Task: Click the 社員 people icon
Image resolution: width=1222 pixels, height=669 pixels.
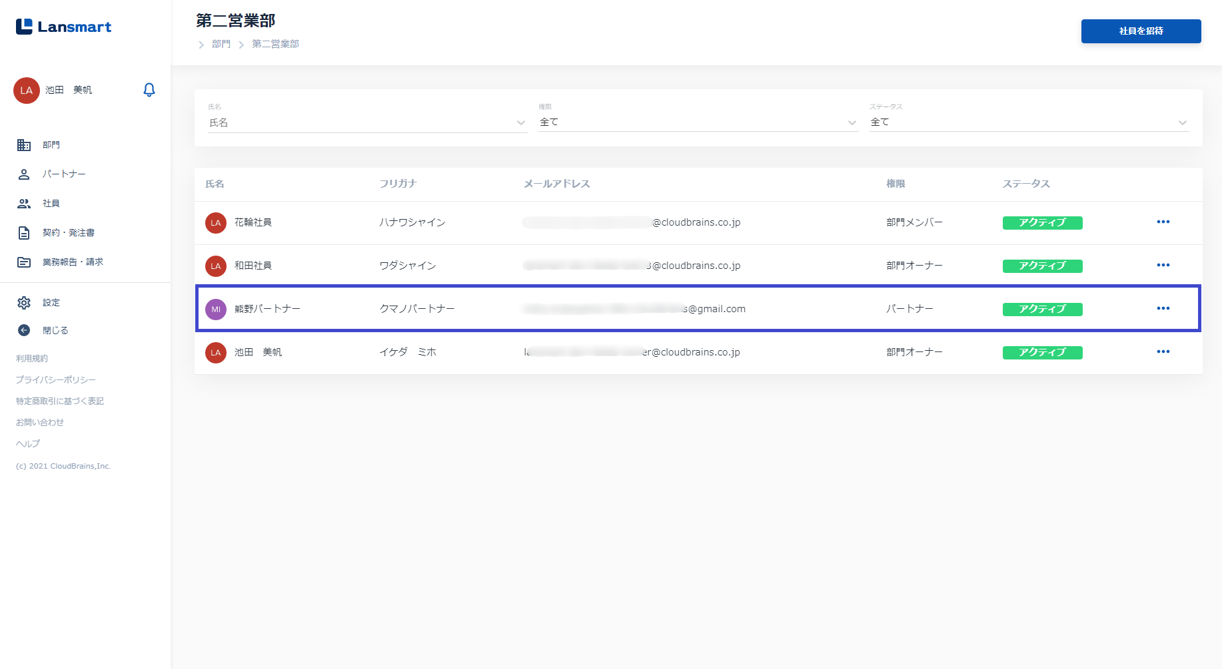Action: (24, 204)
